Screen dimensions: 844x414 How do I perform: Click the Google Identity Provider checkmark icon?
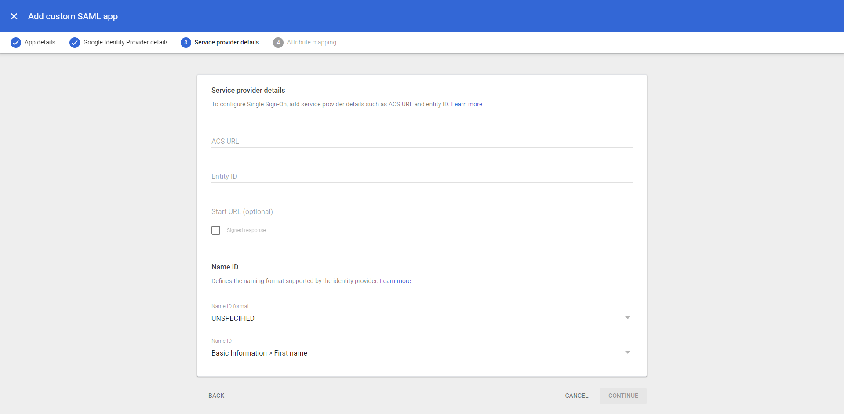(x=75, y=43)
